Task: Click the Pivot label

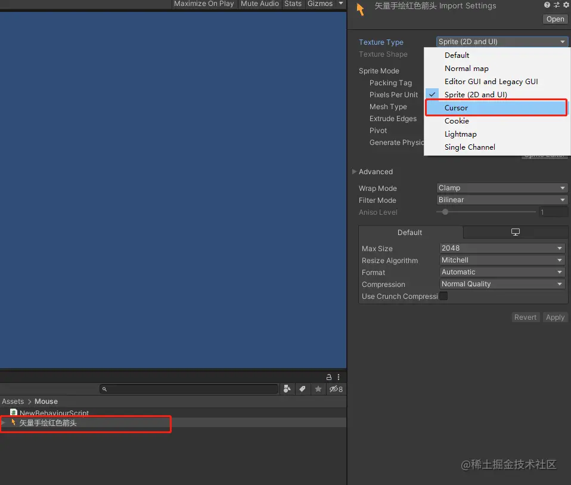Action: [x=378, y=131]
